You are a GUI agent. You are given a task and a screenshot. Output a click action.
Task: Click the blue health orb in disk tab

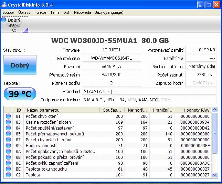coord(4,20)
